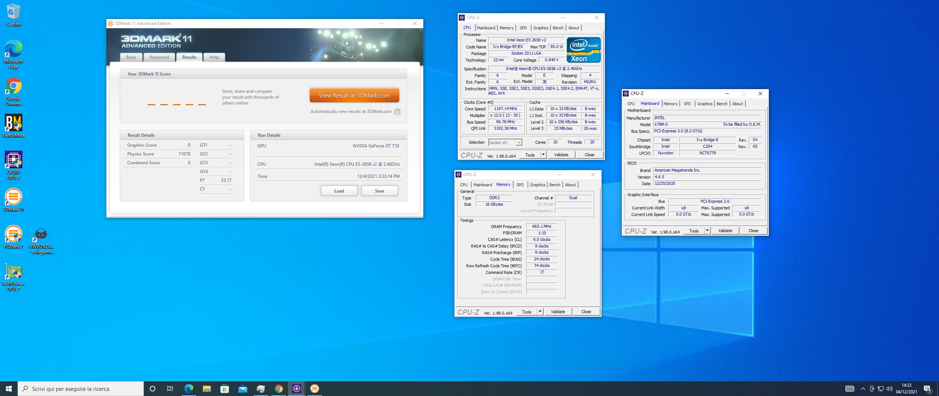Open Mail app from the taskbar
Screen dimensions: 939x396
[242, 389]
